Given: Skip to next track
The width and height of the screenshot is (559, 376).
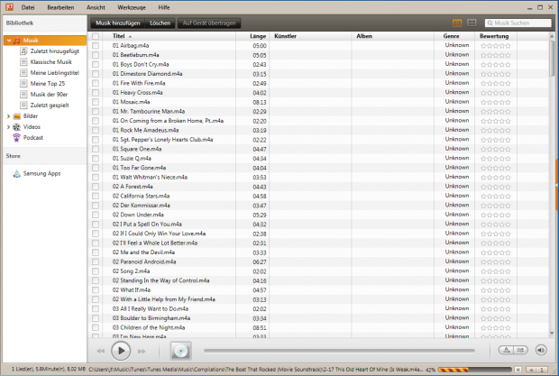Looking at the screenshot, I should (142, 351).
